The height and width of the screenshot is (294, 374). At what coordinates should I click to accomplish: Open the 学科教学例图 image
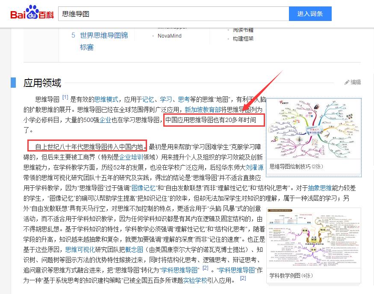[315, 238]
